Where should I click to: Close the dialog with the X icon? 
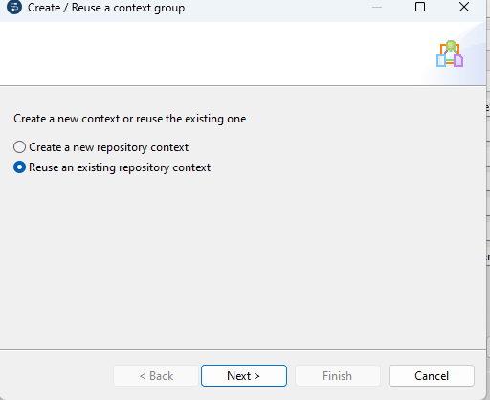click(464, 7)
